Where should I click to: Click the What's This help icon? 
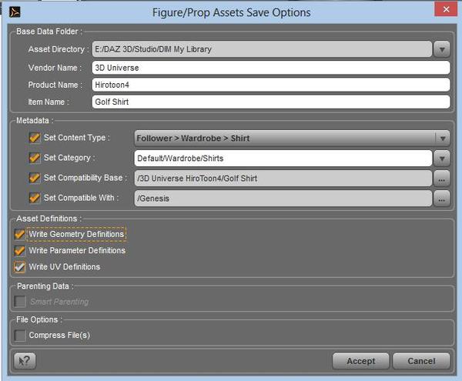[25, 361]
